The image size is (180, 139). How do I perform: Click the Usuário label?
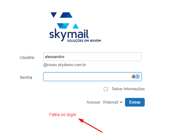click(x=27, y=57)
